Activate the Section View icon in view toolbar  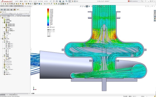(87, 6)
